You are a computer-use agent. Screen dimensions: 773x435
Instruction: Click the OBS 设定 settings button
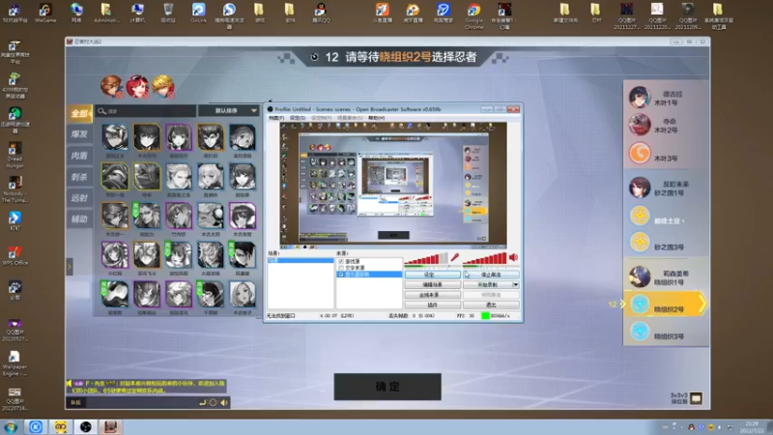tap(432, 275)
